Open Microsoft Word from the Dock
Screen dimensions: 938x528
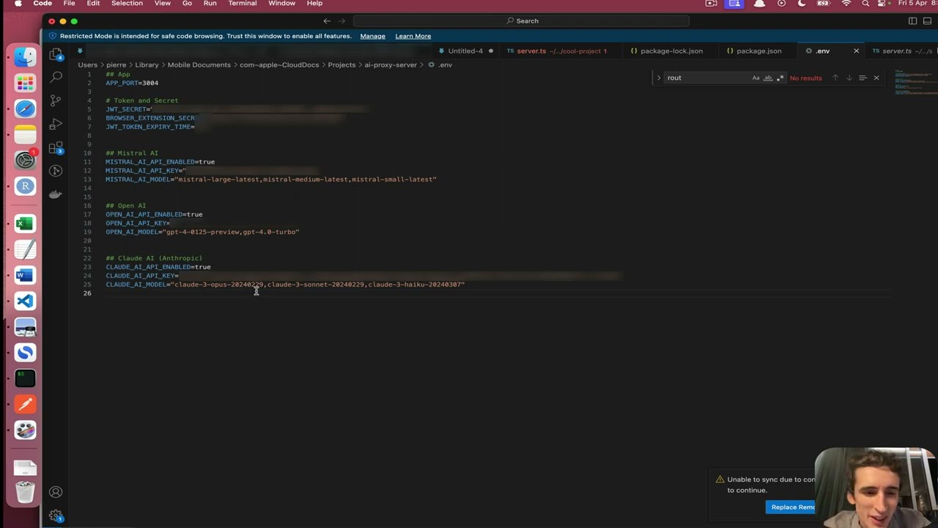pos(25,276)
